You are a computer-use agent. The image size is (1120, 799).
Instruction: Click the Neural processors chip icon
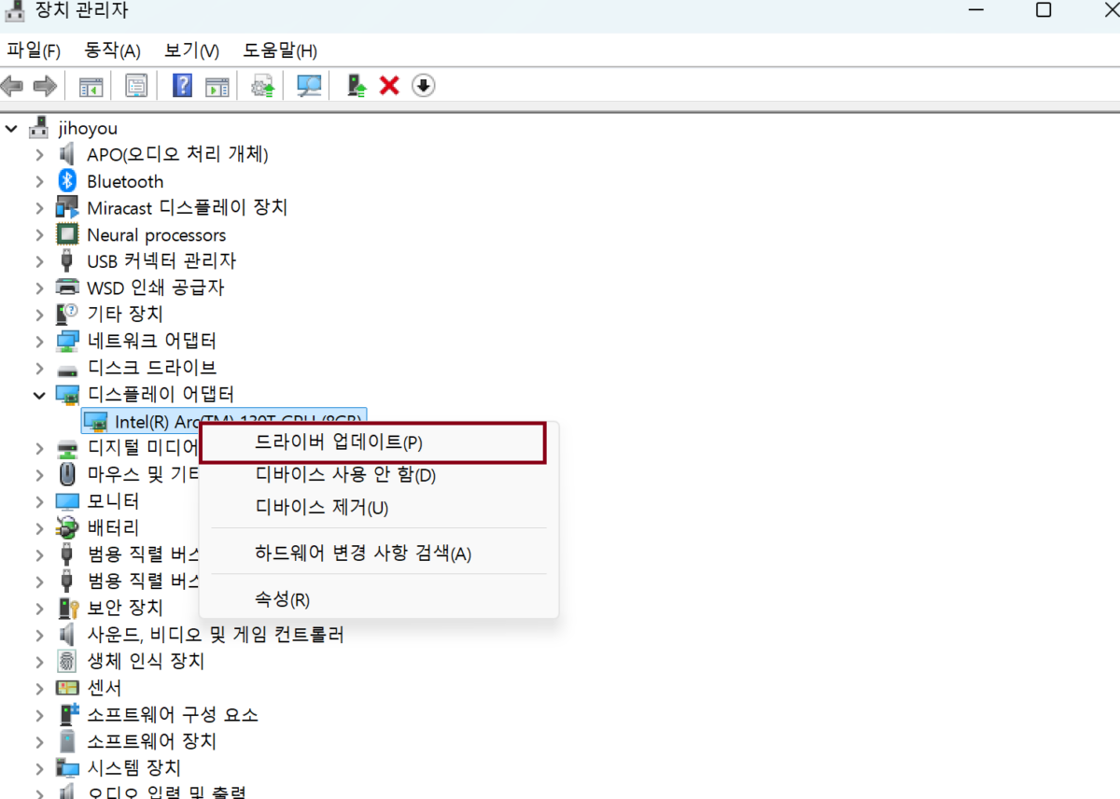pyautogui.click(x=67, y=234)
